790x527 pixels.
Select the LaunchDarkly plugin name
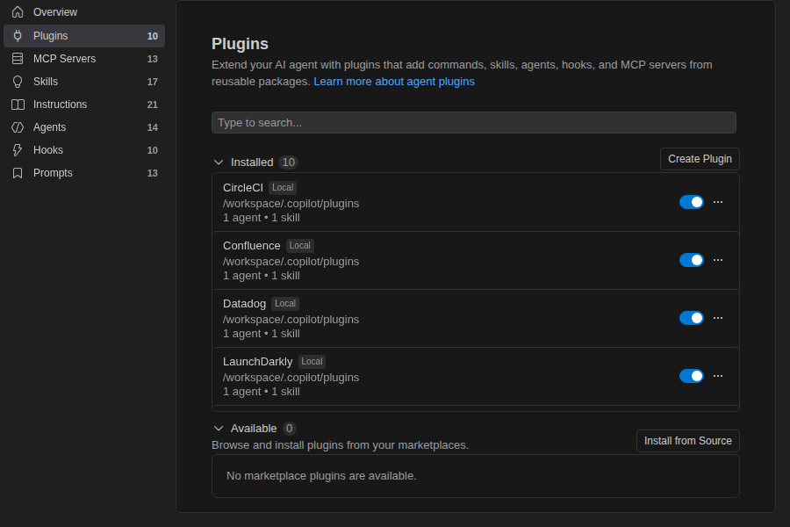point(257,362)
